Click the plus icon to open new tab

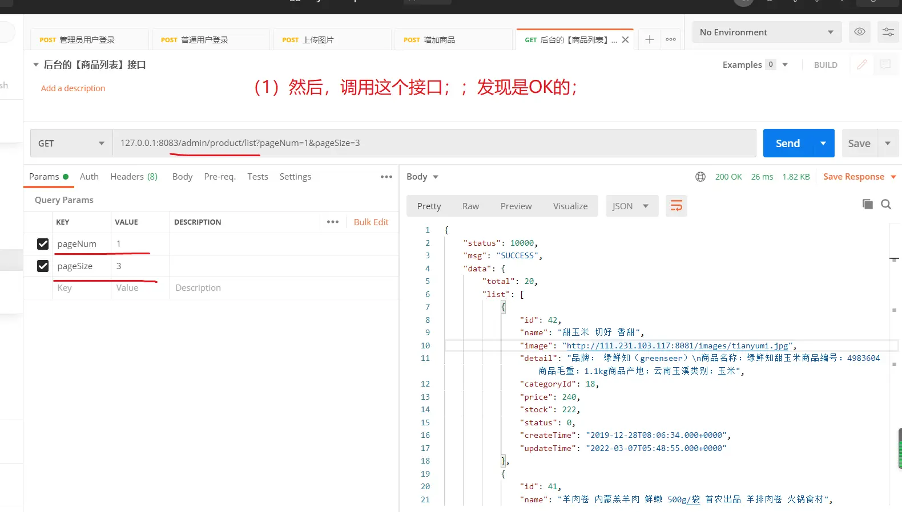[649, 39]
